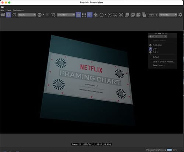
Task: Toggle the IPR render button
Action: (8, 15)
